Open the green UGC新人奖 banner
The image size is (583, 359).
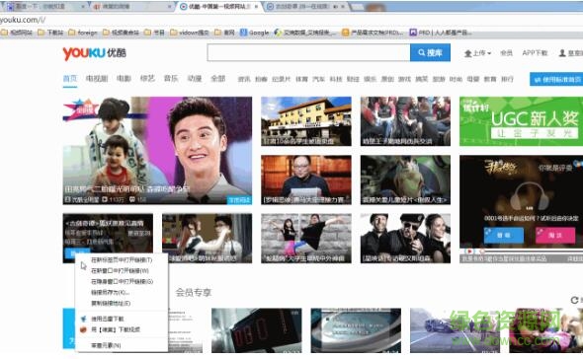pos(522,121)
